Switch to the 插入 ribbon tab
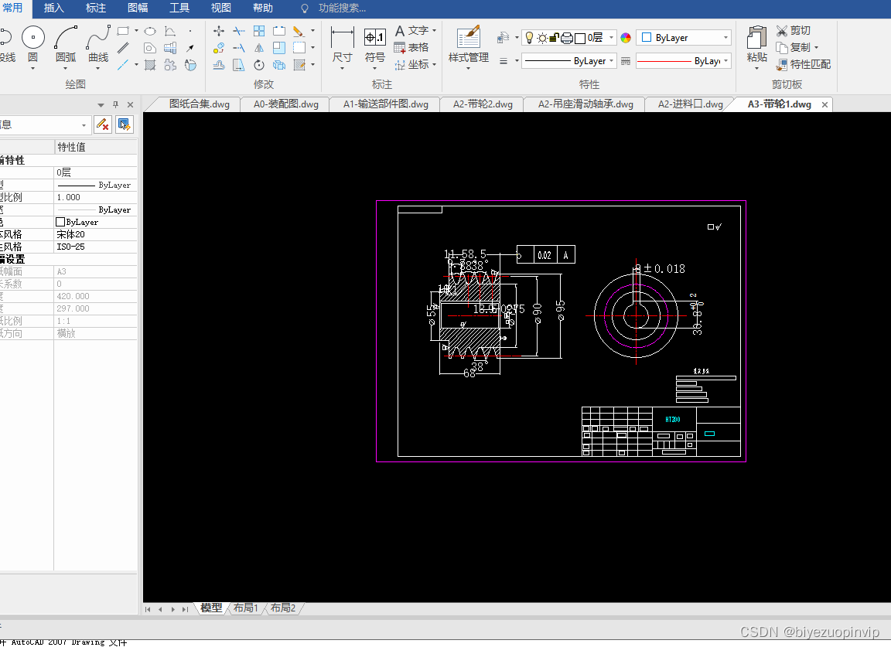891x647 pixels. [x=54, y=8]
